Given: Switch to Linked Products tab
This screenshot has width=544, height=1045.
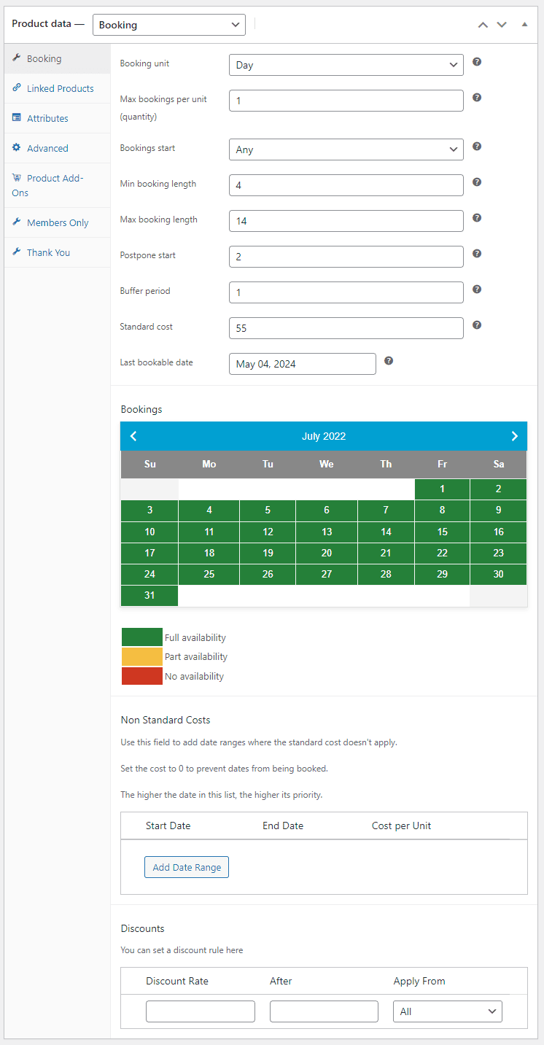Looking at the screenshot, I should coord(60,88).
